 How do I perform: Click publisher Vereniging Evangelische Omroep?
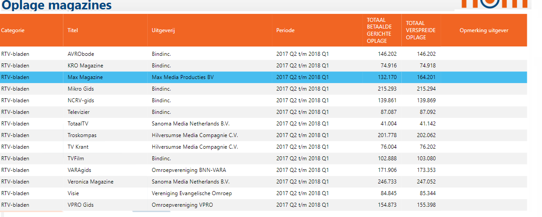[x=192, y=193]
